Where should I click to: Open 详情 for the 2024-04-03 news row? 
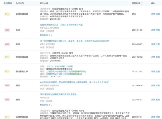[153, 30]
